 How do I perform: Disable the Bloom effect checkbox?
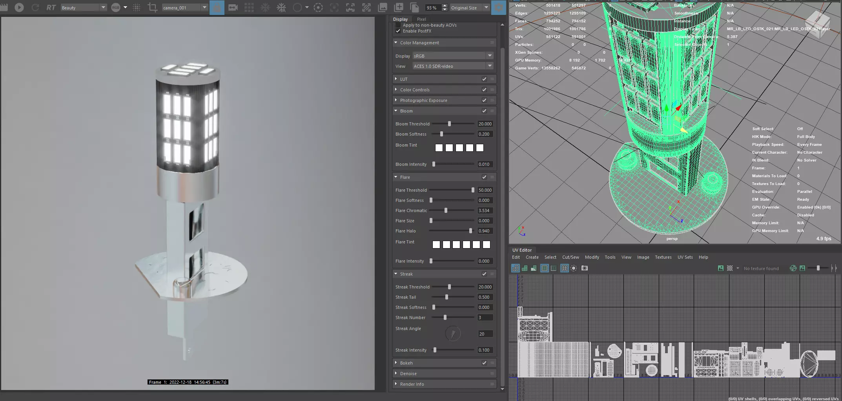coord(484,111)
